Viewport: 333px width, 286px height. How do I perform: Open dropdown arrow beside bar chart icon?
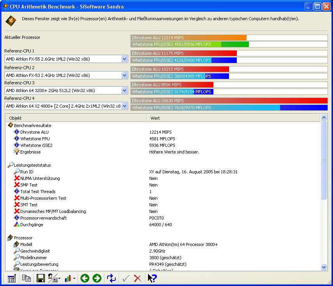(x=74, y=278)
